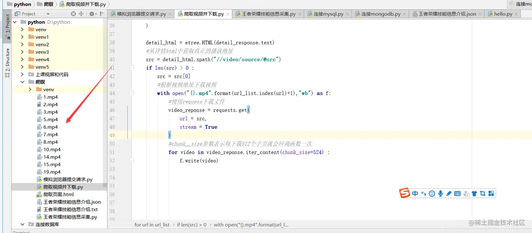532x233 pixels.
Task: Open the Project panel settings gear
Action: tap(92, 14)
